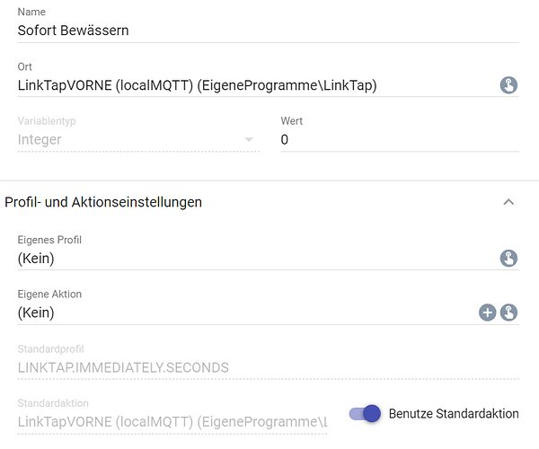The height and width of the screenshot is (449, 539).
Task: Click the Wert input field showing 0
Action: pos(400,139)
